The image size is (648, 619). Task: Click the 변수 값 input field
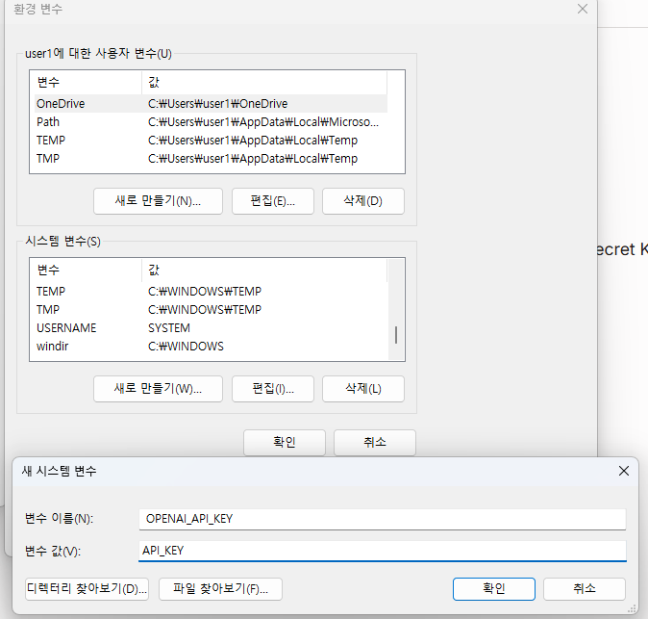(382, 551)
